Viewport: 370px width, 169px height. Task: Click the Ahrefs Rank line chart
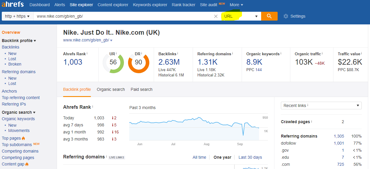(x=194, y=127)
